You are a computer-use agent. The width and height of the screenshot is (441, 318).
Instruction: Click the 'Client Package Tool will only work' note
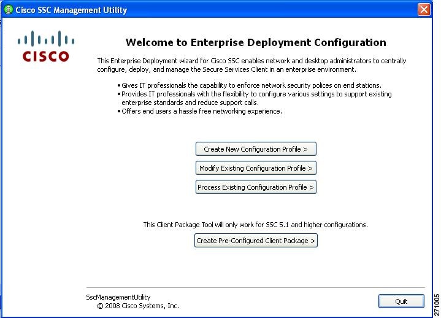click(x=255, y=225)
